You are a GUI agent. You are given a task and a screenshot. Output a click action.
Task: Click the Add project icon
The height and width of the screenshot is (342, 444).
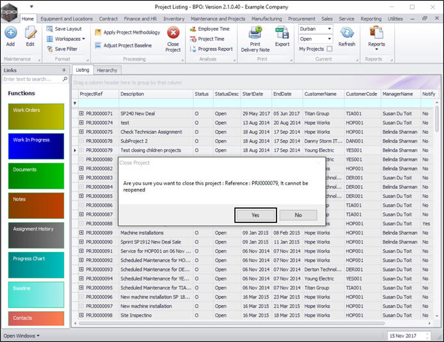tap(10, 34)
